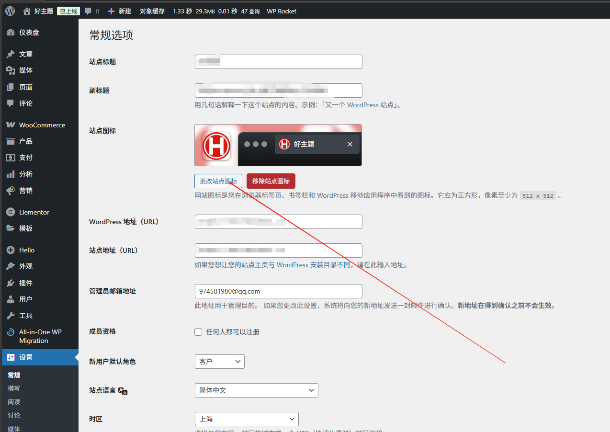Click the 512 × 512 size text
610x432 pixels.
click(x=538, y=195)
